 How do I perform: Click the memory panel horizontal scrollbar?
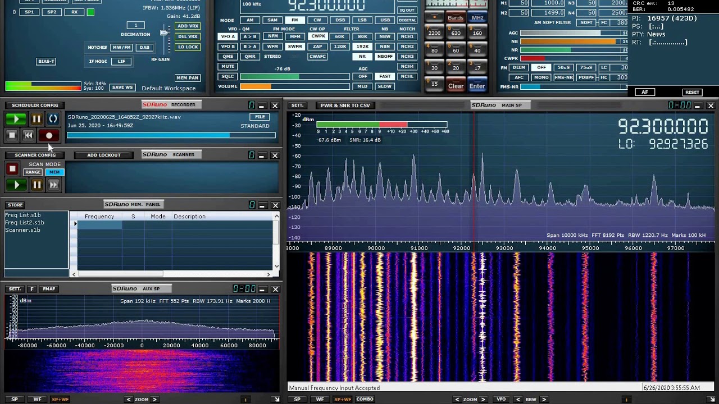click(x=172, y=274)
